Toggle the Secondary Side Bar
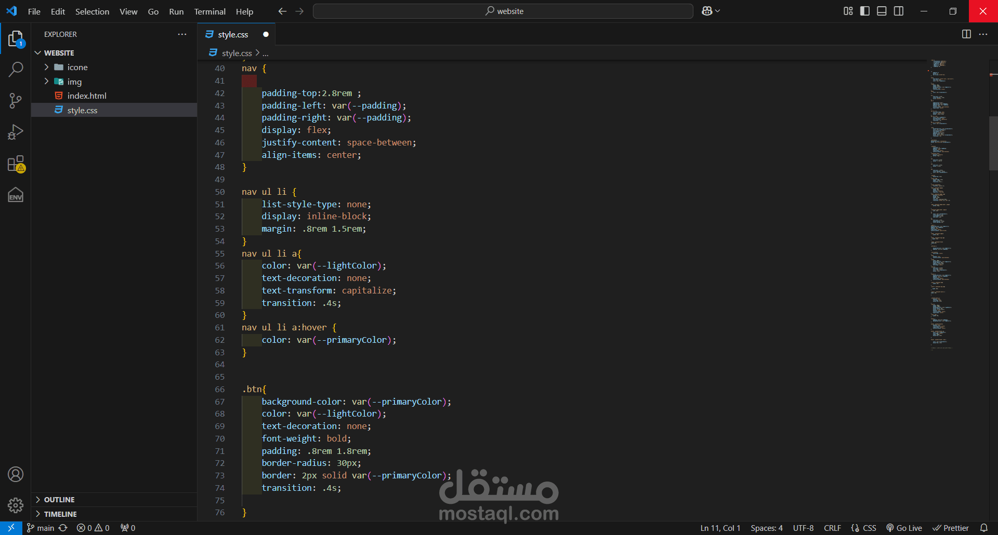 point(899,11)
